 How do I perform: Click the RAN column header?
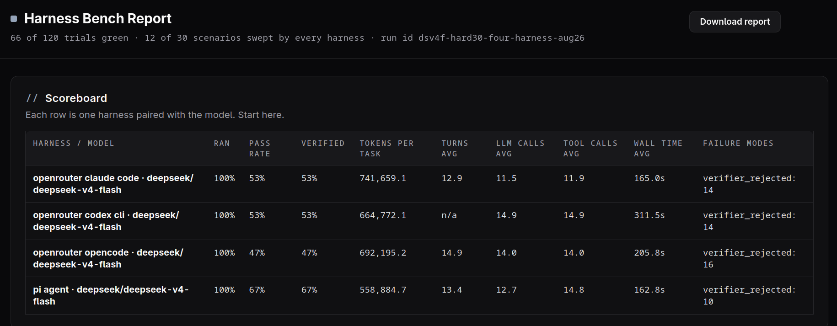tap(222, 144)
